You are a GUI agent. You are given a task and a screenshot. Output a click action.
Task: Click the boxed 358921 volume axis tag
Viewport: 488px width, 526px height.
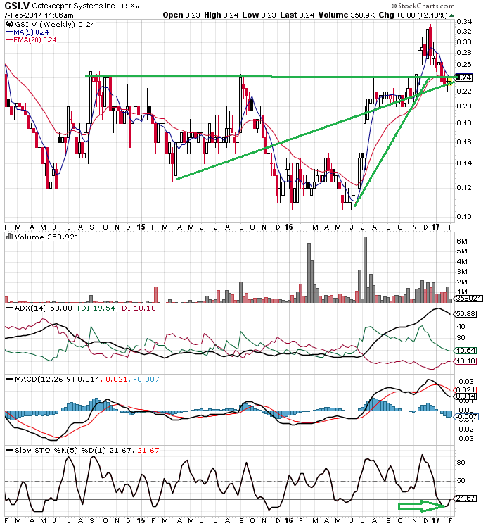pyautogui.click(x=468, y=298)
